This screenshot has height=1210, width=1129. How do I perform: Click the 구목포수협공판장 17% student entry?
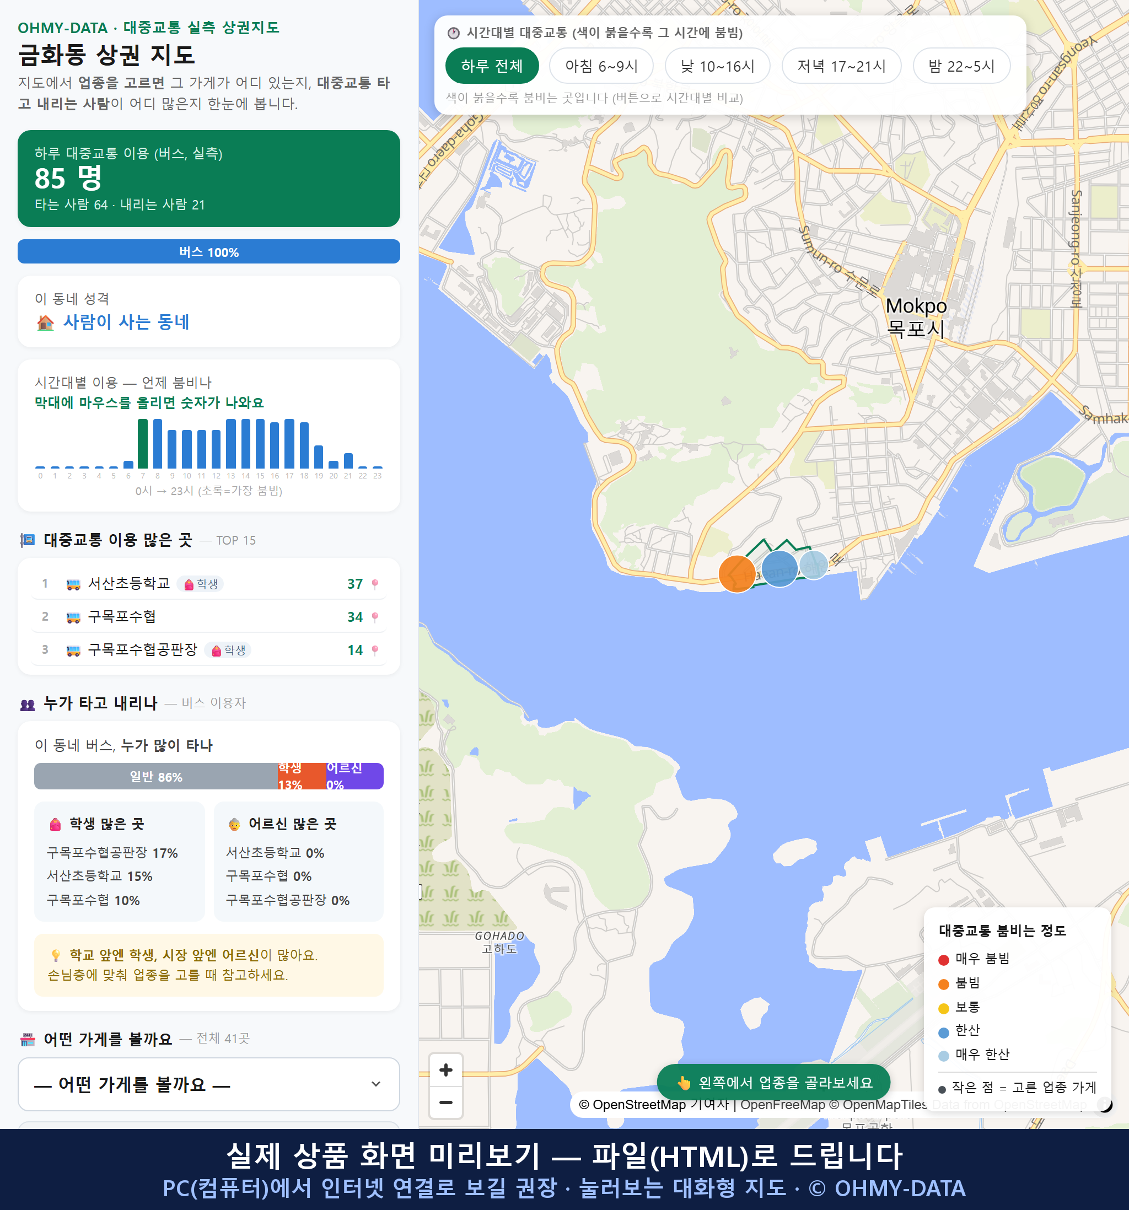(x=112, y=853)
